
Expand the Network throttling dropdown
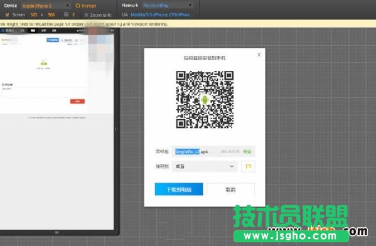pos(168,5)
